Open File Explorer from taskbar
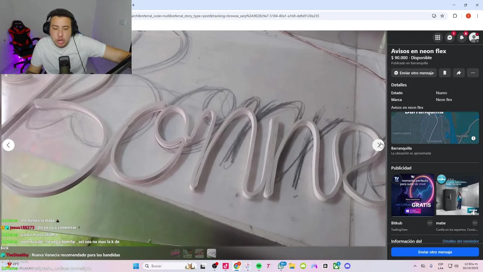The image size is (483, 272). tap(292, 266)
